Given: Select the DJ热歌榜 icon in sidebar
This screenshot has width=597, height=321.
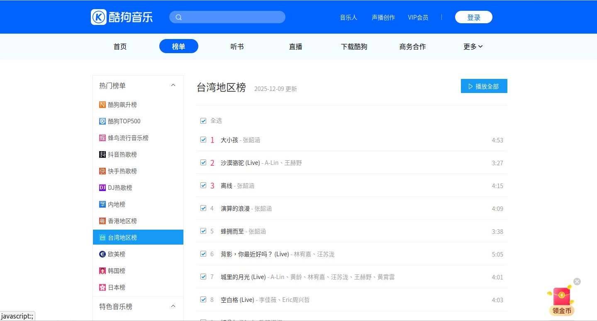Looking at the screenshot, I should 102,188.
